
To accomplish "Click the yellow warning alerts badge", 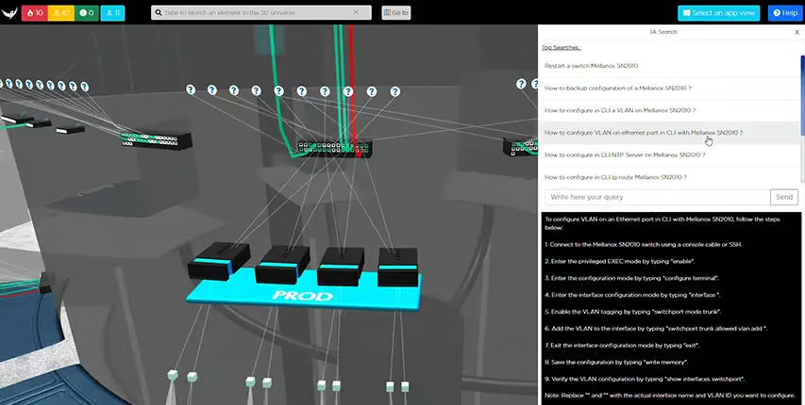I will click(59, 13).
